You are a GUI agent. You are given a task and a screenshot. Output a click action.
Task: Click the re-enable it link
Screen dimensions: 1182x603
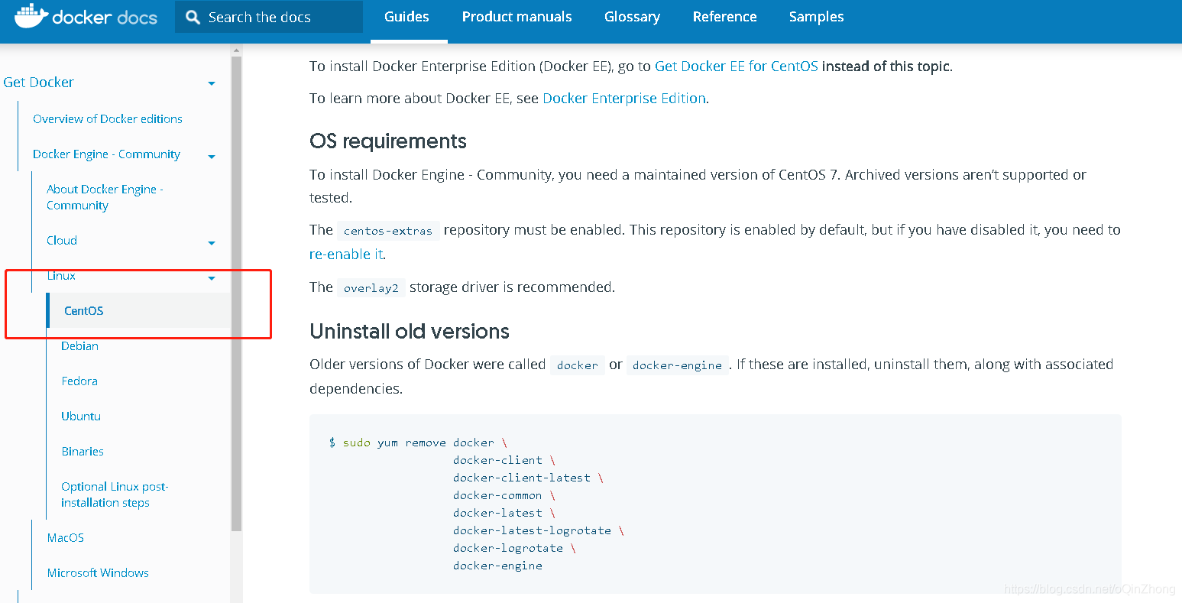(x=346, y=254)
